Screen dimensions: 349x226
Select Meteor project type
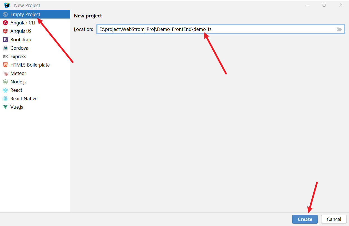pos(35,73)
